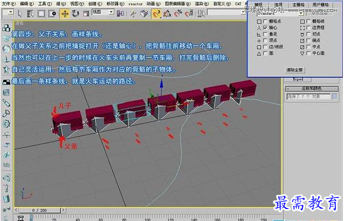Click the Biped button
The image size is (344, 221).
[298, 79]
